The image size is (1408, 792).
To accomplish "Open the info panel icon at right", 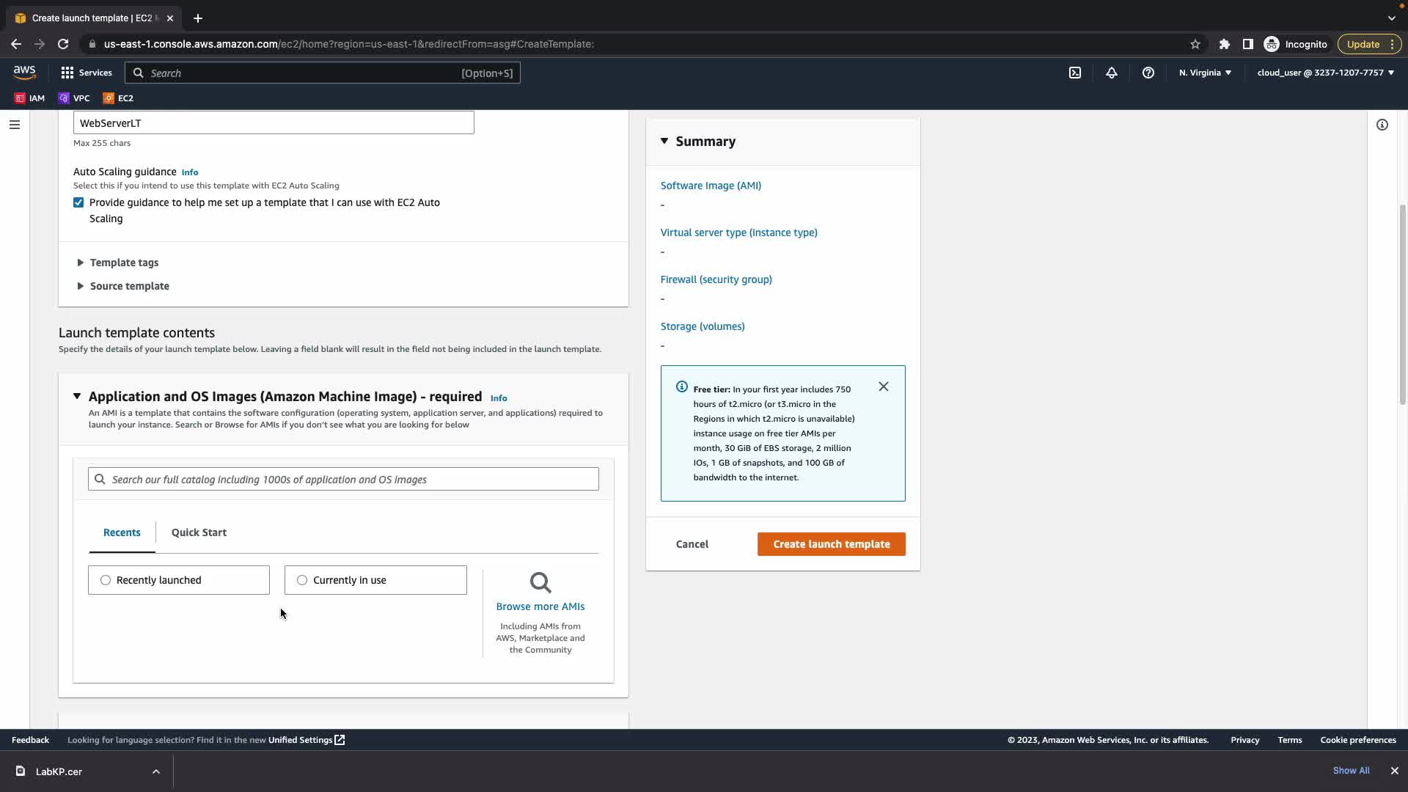I will pyautogui.click(x=1382, y=125).
